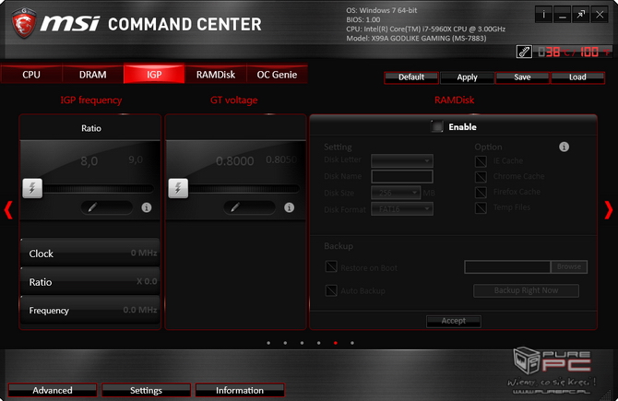
Task: Click the backup path input field
Action: point(507,266)
